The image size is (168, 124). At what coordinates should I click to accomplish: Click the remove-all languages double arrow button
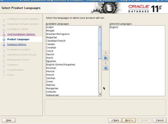105,68
